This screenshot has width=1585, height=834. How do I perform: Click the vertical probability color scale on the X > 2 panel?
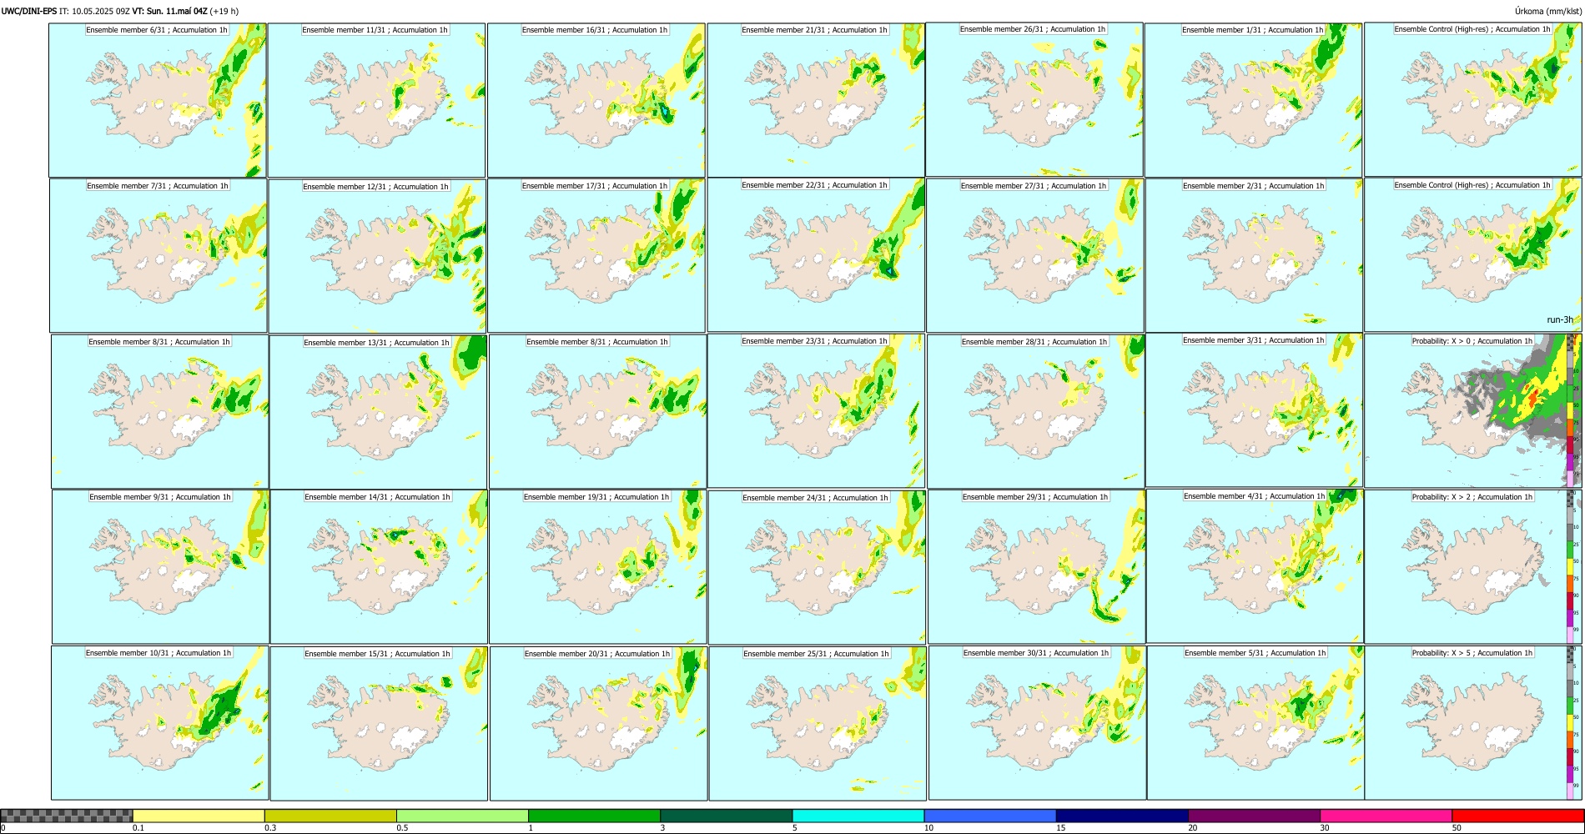(x=1571, y=566)
